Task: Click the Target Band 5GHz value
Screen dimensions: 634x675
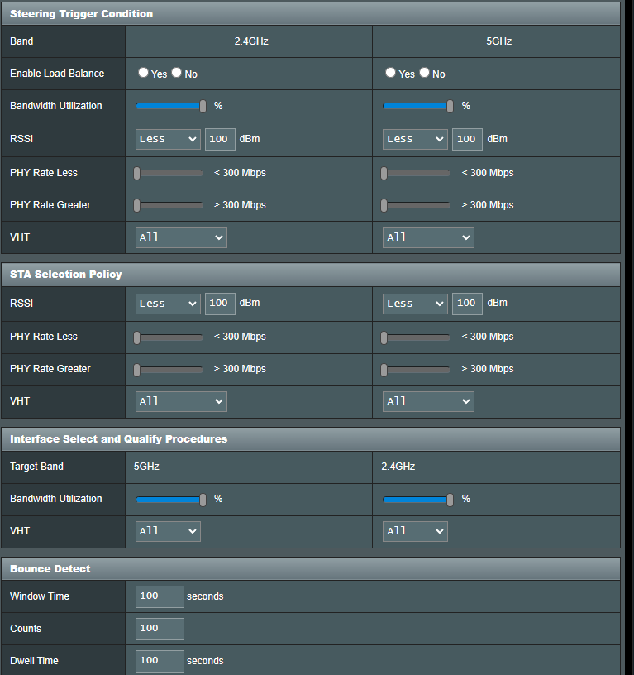Action: tap(146, 467)
